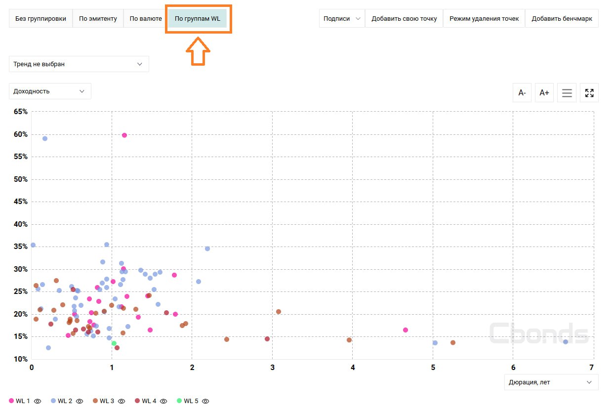Expand chart to fullscreen mode
610x413 pixels.
[x=589, y=93]
